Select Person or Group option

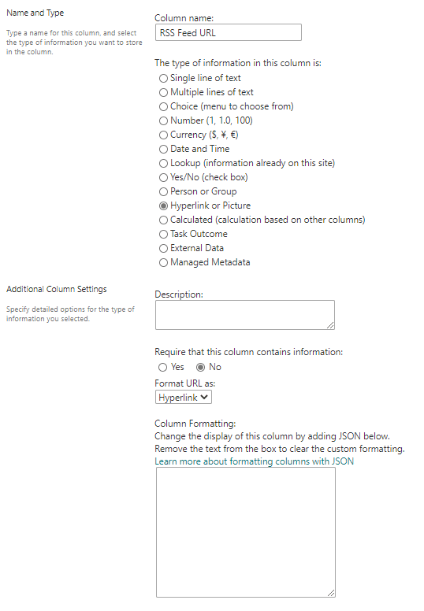pyautogui.click(x=163, y=191)
